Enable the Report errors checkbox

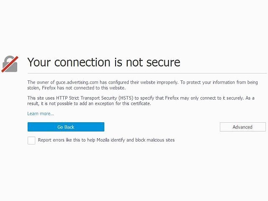pyautogui.click(x=31, y=140)
